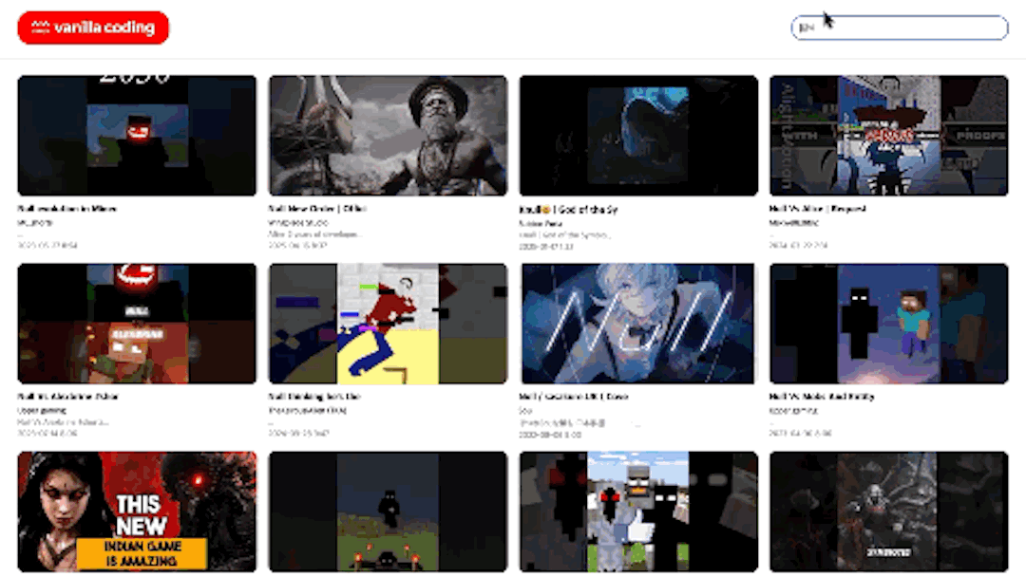Open the red-eyed Minecraft entities thumbnail
This screenshot has height=577, width=1026.
click(x=638, y=512)
